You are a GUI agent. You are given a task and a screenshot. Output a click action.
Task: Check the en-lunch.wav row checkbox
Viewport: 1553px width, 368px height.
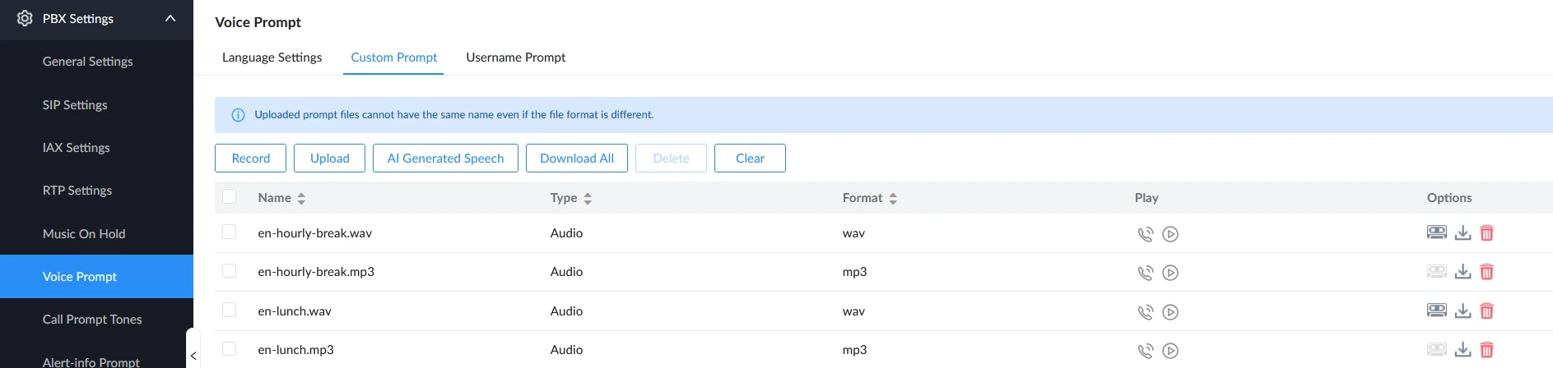230,310
